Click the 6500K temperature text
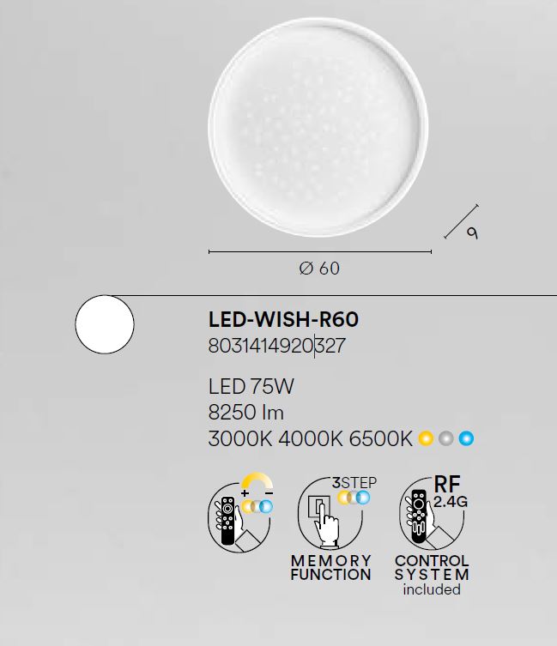 (x=380, y=438)
